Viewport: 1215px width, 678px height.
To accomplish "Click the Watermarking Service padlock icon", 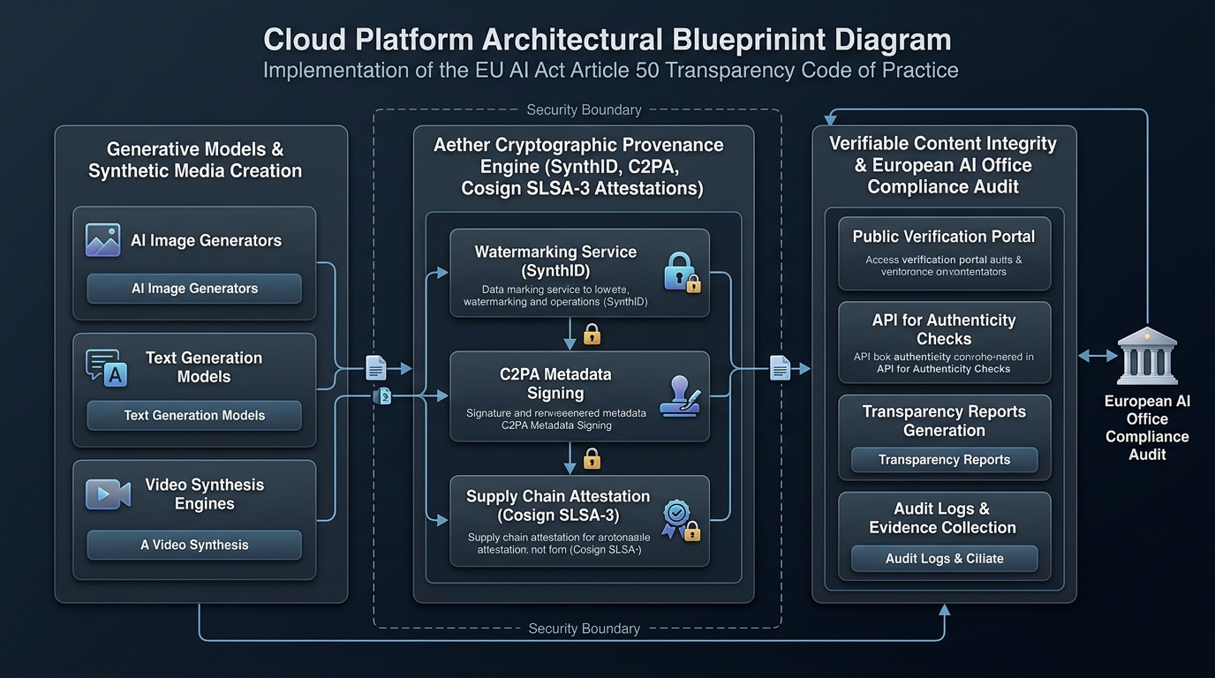I will point(682,272).
